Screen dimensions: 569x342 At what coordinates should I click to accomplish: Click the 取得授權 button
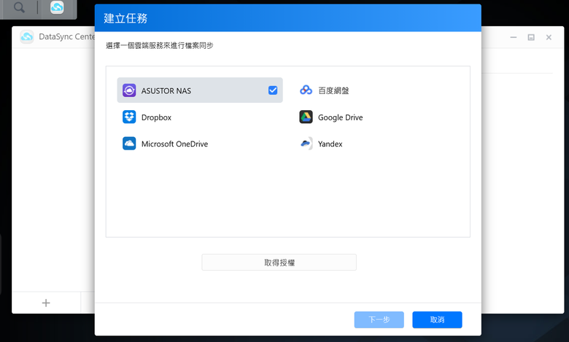point(279,263)
